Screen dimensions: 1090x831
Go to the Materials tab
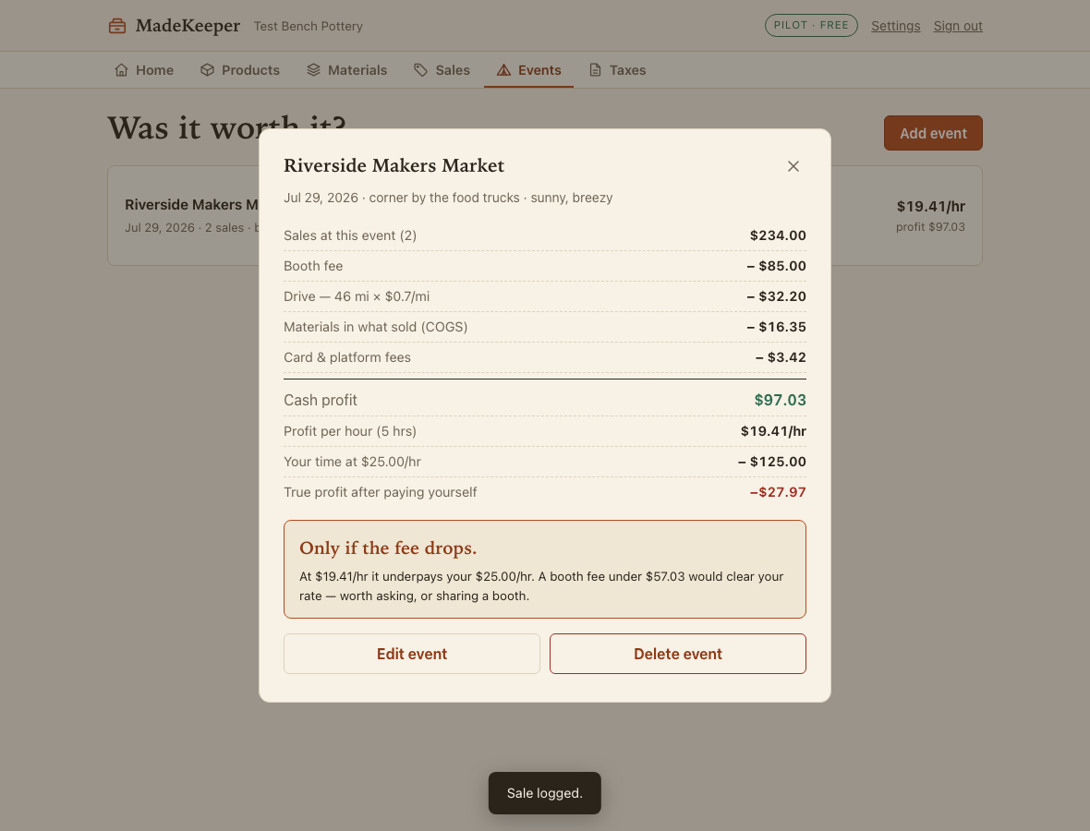click(x=347, y=70)
